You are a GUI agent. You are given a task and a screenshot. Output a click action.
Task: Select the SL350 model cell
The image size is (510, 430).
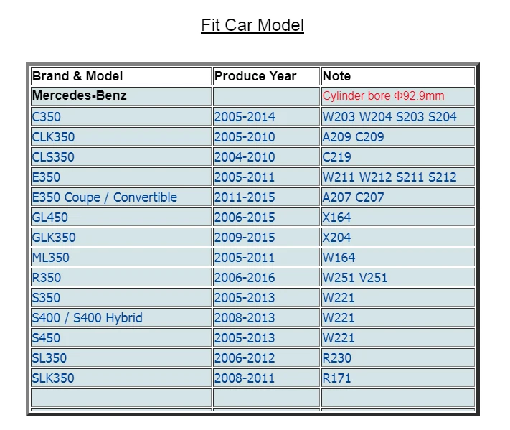[121, 358]
